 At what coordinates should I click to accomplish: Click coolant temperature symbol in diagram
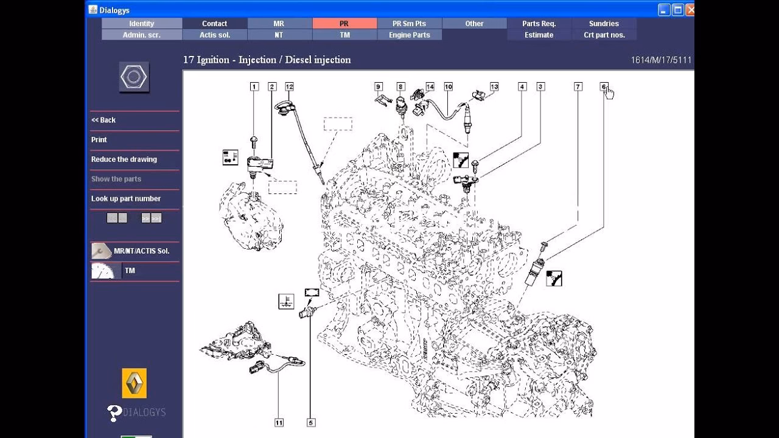(x=286, y=301)
